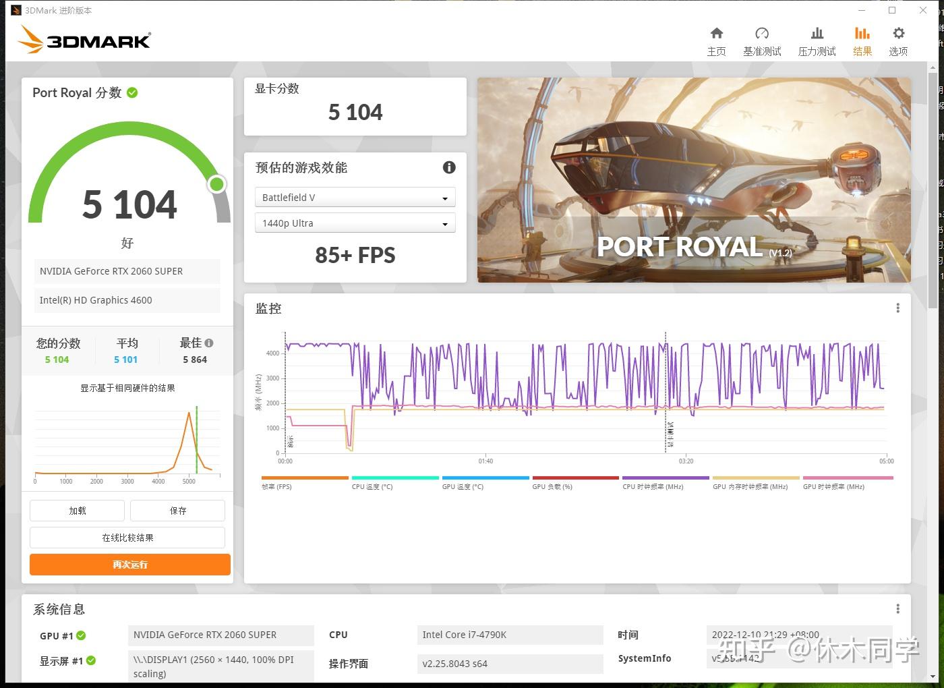This screenshot has width=944, height=688.
Task: Click the 3DMark logo in the header
Action: tap(84, 39)
